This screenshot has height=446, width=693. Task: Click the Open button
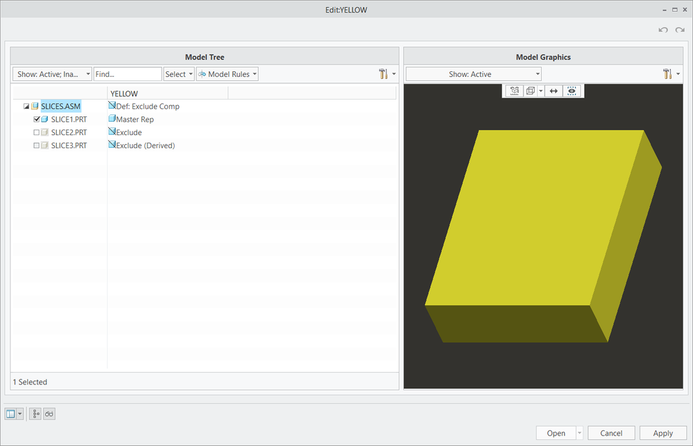click(556, 434)
